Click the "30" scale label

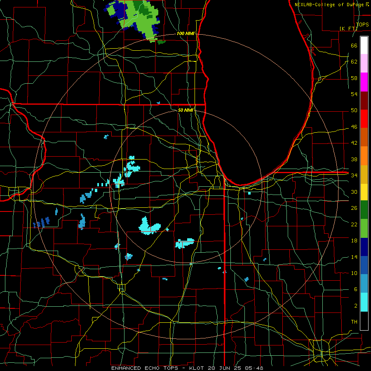click(354, 192)
